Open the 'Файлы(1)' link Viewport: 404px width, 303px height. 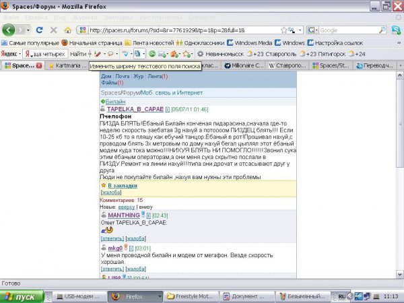coord(112,83)
